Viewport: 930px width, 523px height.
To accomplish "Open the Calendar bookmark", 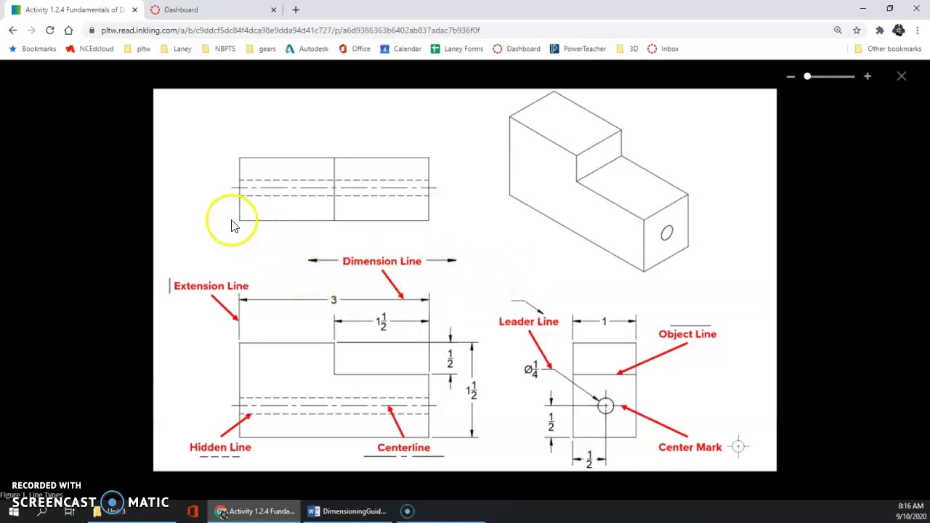I will 401,49.
